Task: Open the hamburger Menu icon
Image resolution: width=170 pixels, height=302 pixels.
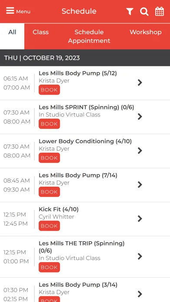Action: pos(10,10)
